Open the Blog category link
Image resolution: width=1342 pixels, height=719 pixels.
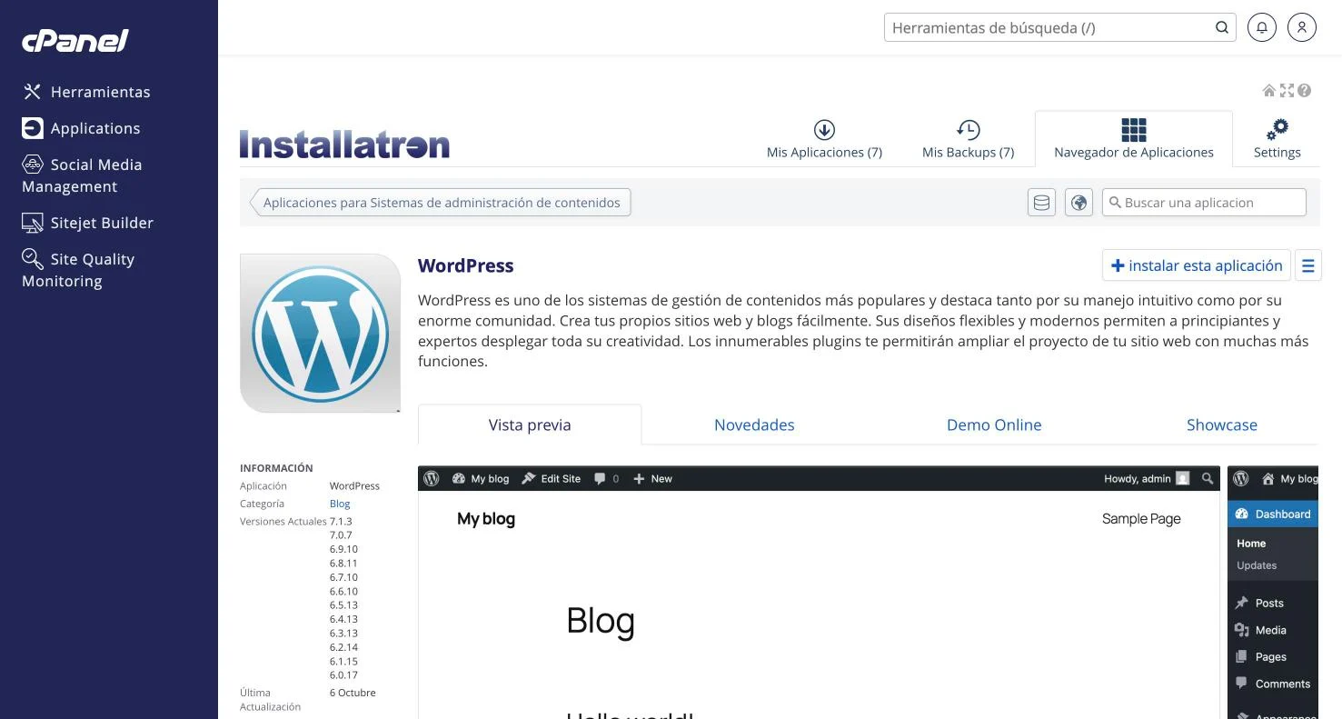pos(340,504)
